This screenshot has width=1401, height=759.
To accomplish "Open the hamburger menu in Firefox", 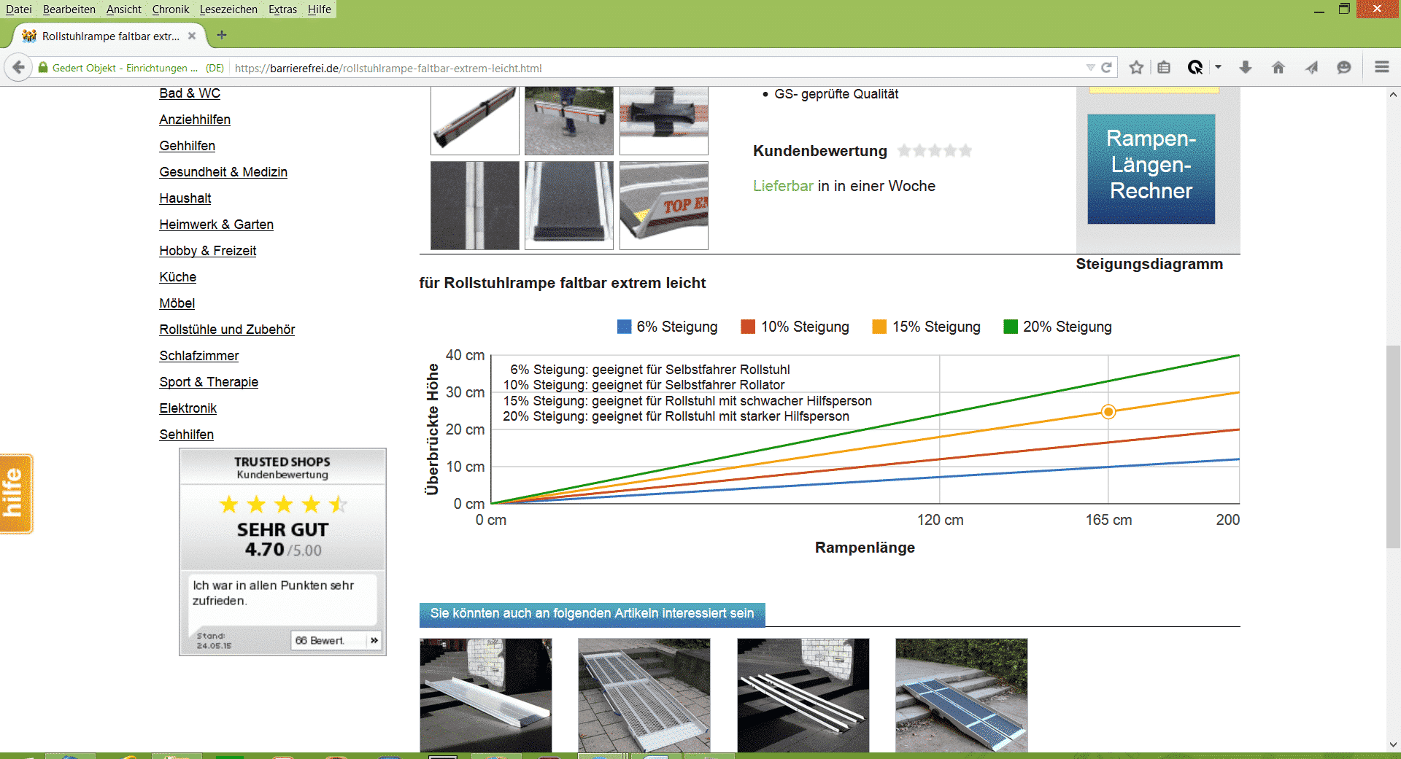I will click(1381, 68).
